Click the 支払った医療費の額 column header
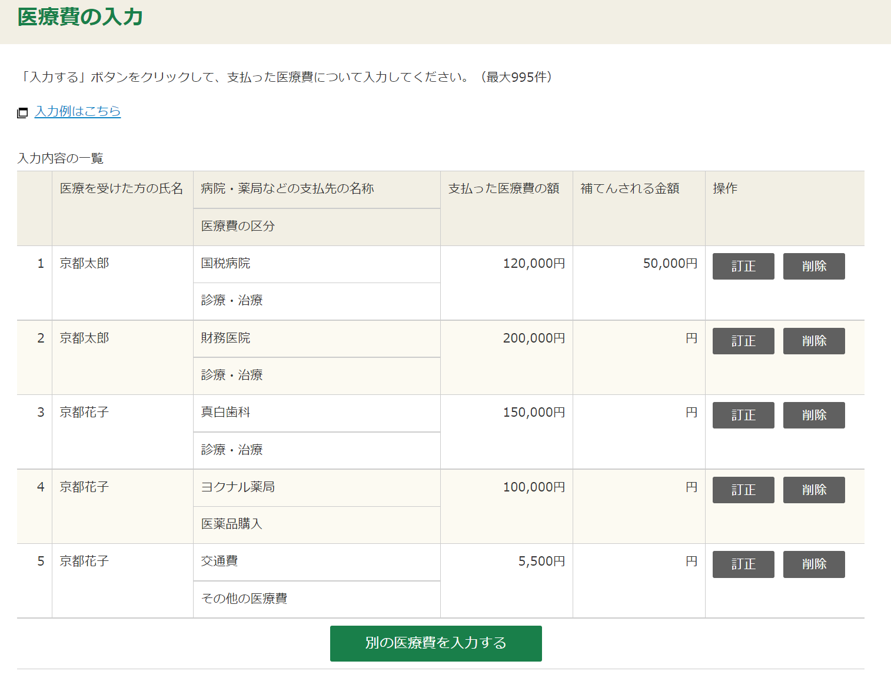 point(504,188)
